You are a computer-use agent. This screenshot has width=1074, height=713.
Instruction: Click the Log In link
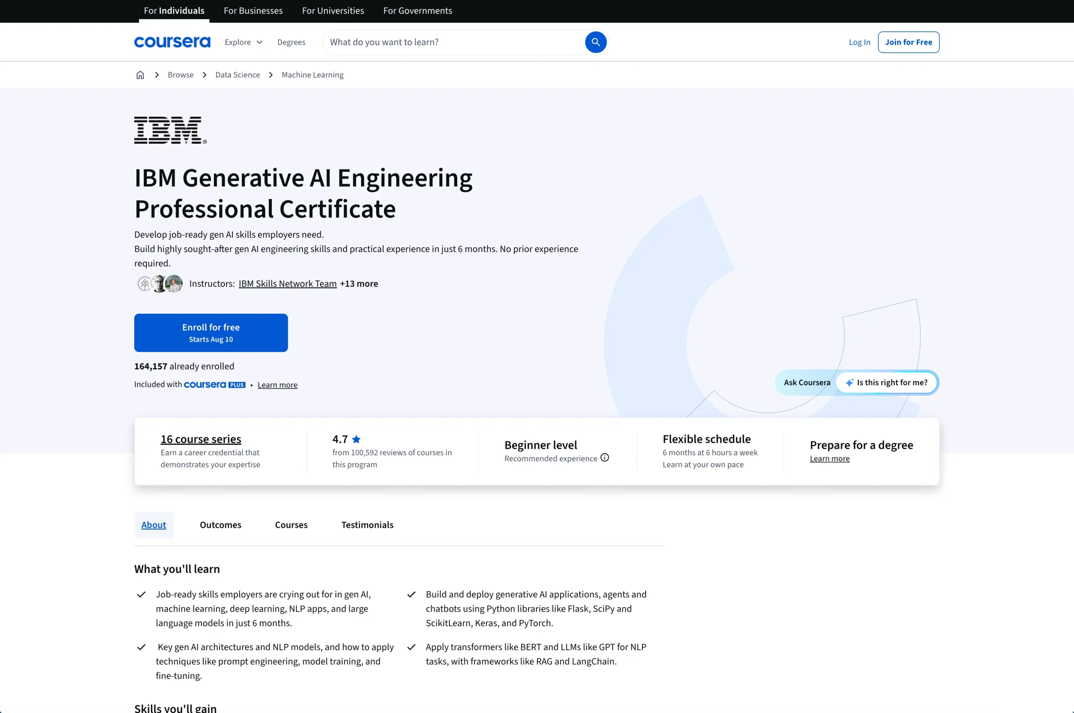coord(859,42)
